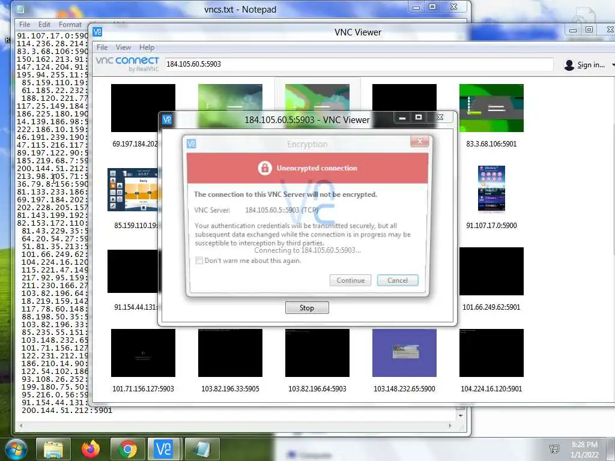
Task: Click the VNC Connect by RealVNC logo
Action: pyautogui.click(x=127, y=64)
